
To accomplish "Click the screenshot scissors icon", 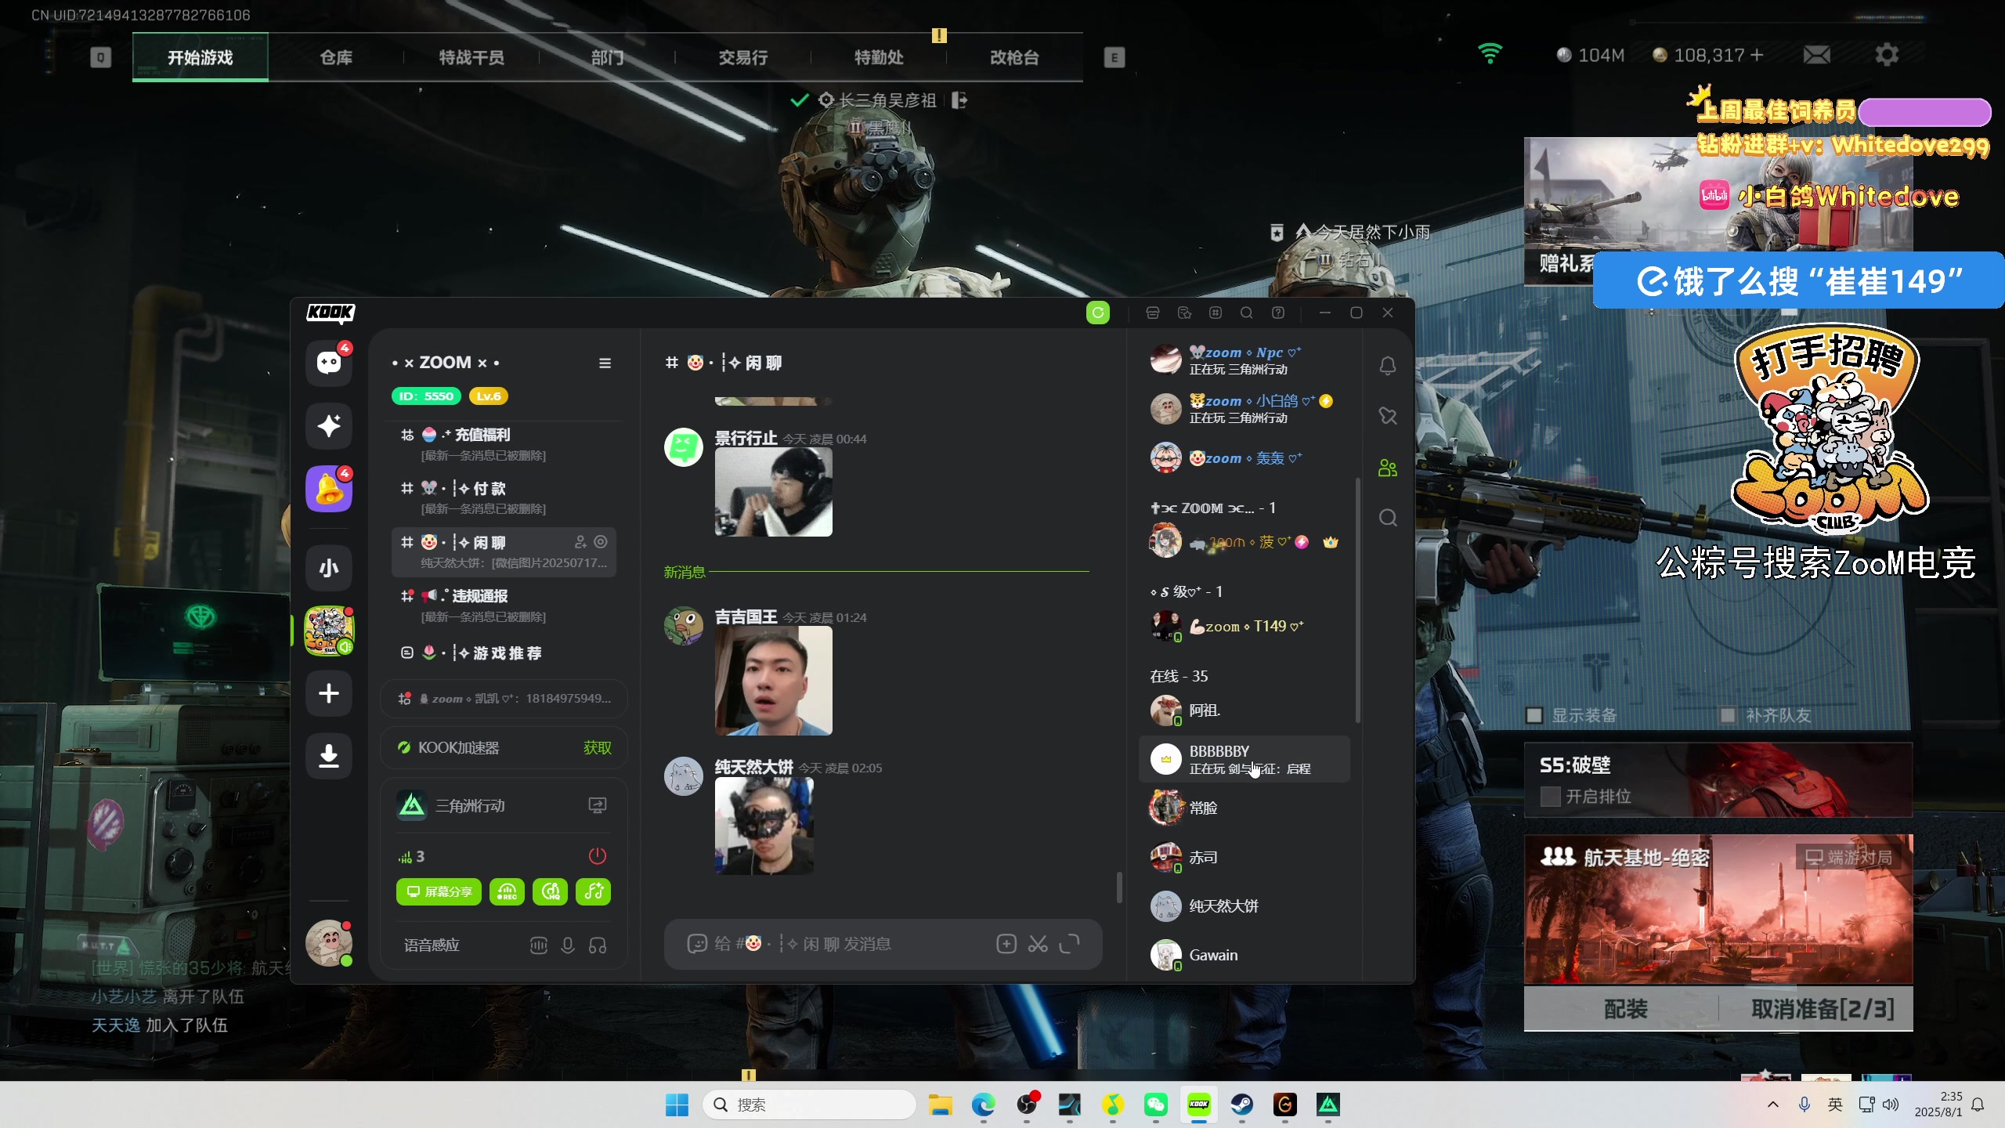I will 1038,944.
